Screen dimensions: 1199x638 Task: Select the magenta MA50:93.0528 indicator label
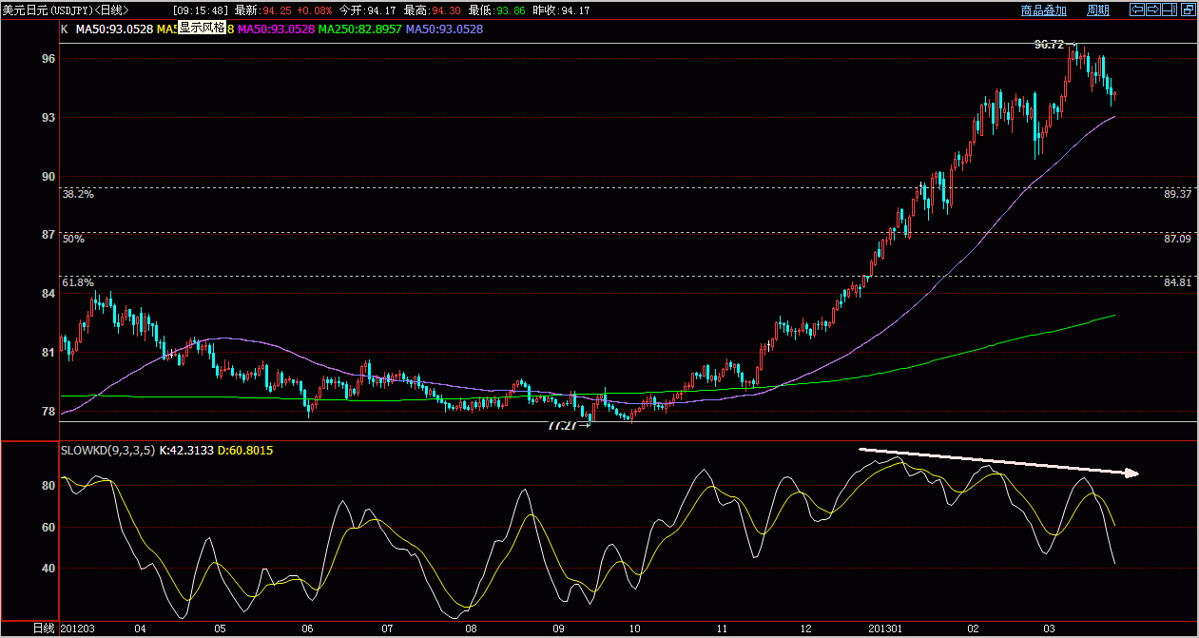click(x=275, y=29)
